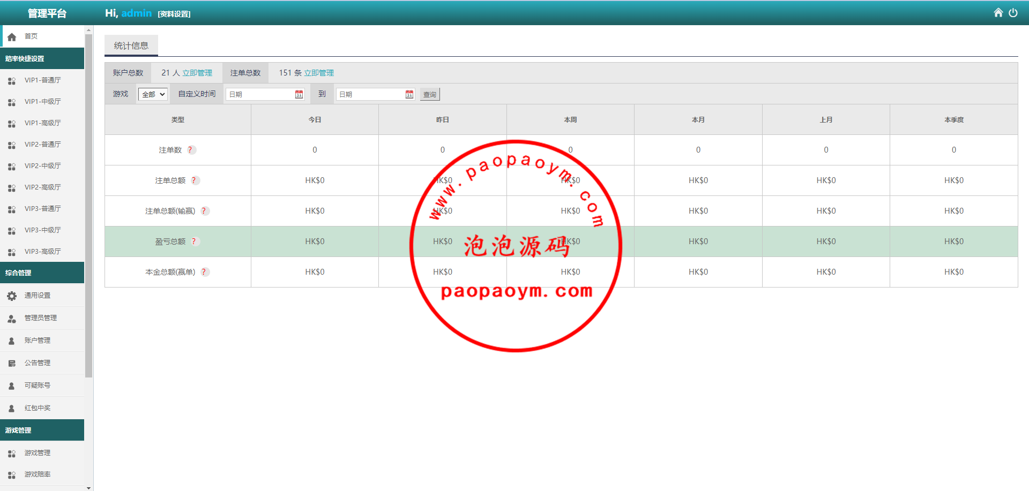Click the 上月 column header
The image size is (1029, 491).
[826, 119]
